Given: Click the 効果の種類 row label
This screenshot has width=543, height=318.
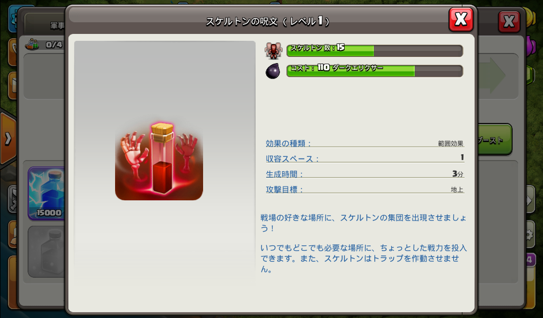Looking at the screenshot, I should pos(288,143).
